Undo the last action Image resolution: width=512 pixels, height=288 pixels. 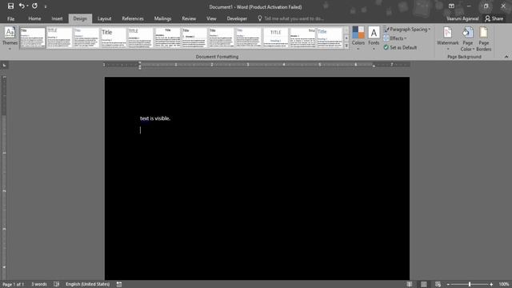(22, 6)
